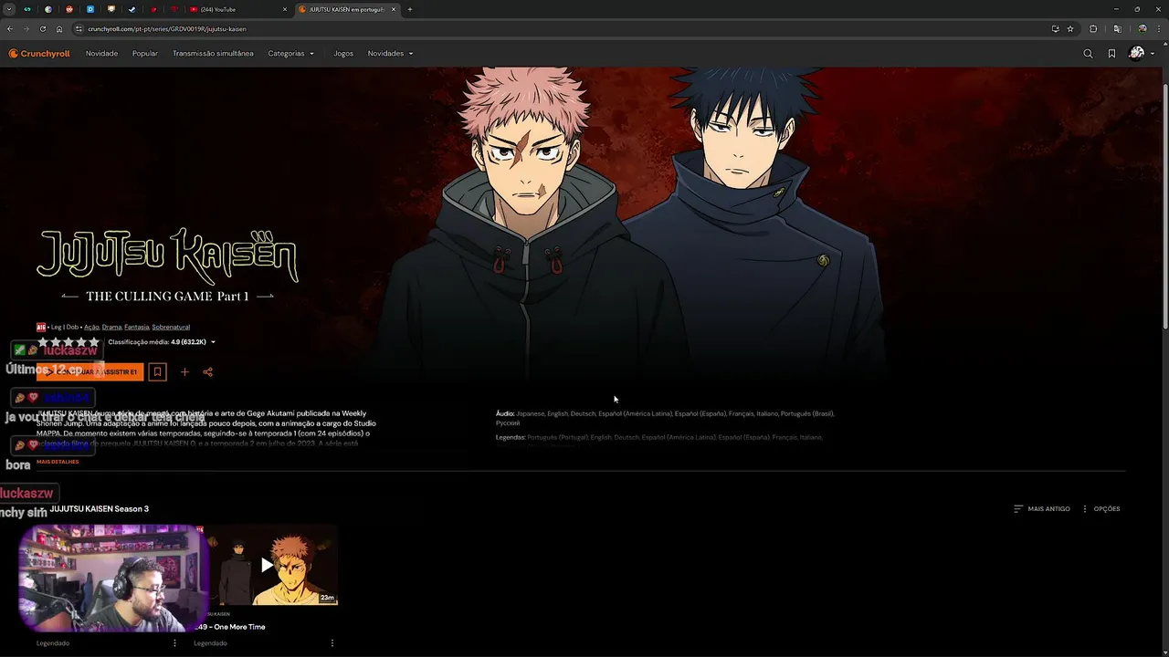Change sort order via Mais Antigo
The height and width of the screenshot is (657, 1169).
point(1042,508)
